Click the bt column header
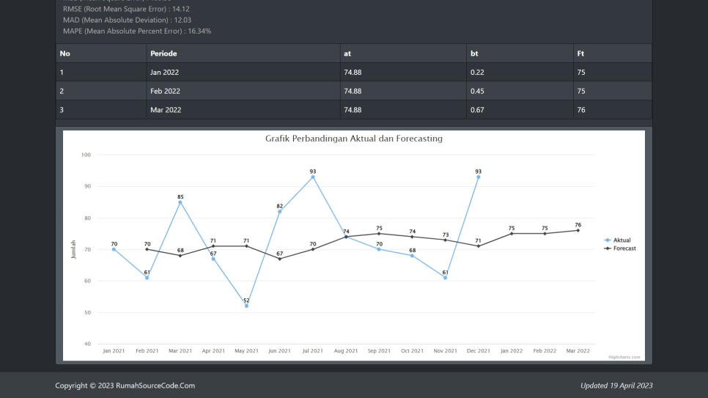 (x=474, y=54)
